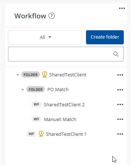Select the SharedTestClient 1 workflow

[x=66, y=134]
